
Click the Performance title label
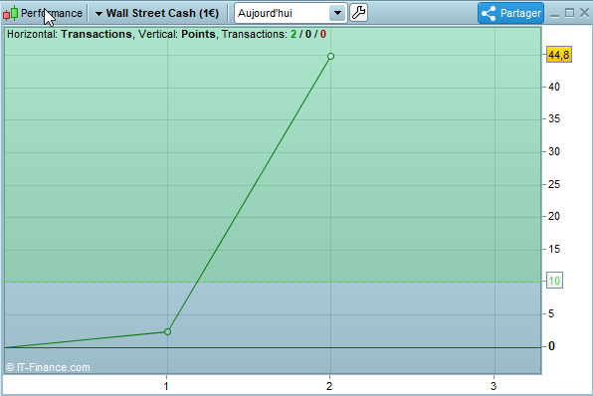coord(52,13)
